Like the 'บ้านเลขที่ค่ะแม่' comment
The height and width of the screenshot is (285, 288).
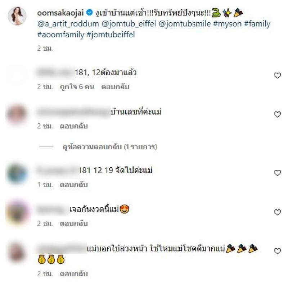(x=277, y=114)
